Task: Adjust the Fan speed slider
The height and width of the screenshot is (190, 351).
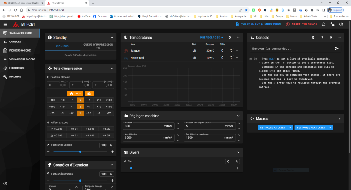Action: point(181,168)
